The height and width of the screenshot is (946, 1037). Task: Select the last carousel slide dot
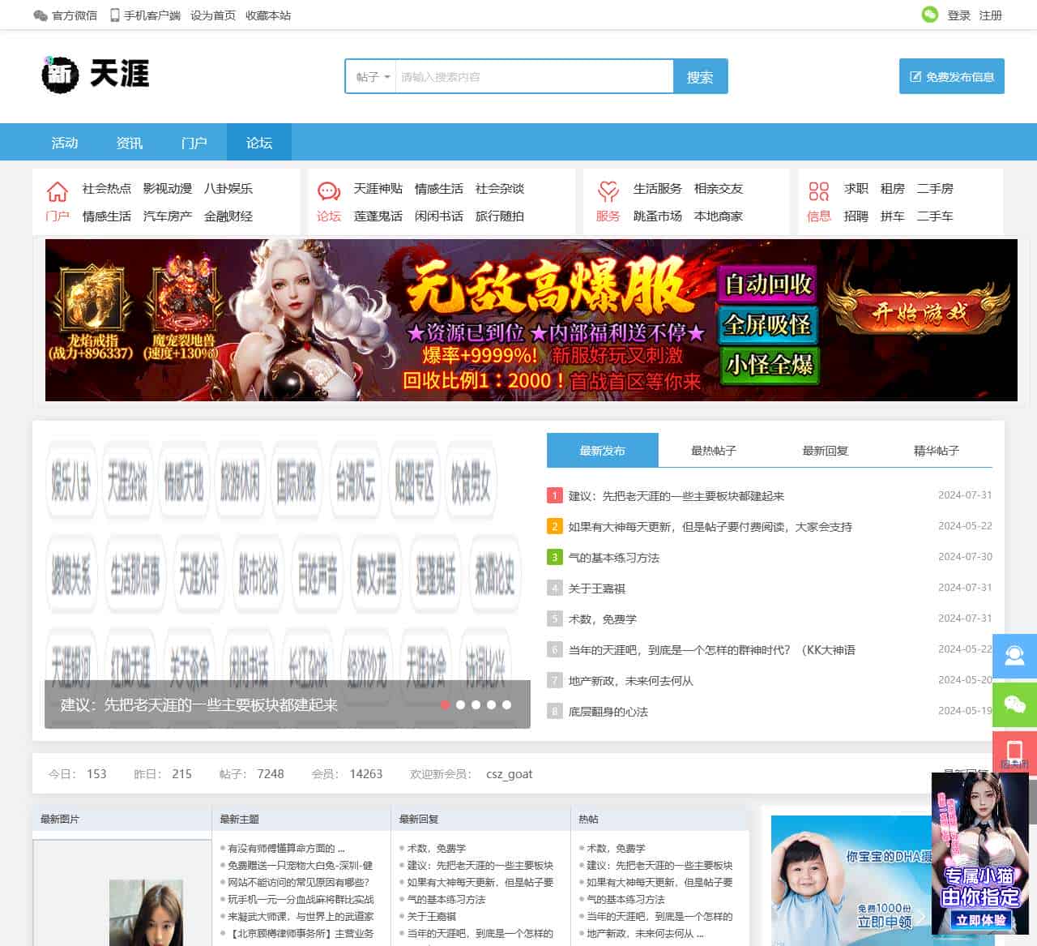pos(506,704)
